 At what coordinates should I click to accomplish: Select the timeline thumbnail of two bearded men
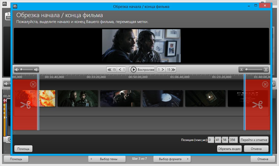pyautogui.click(x=78, y=98)
